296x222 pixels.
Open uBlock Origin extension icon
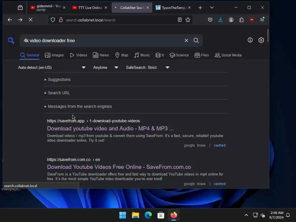click(252, 20)
